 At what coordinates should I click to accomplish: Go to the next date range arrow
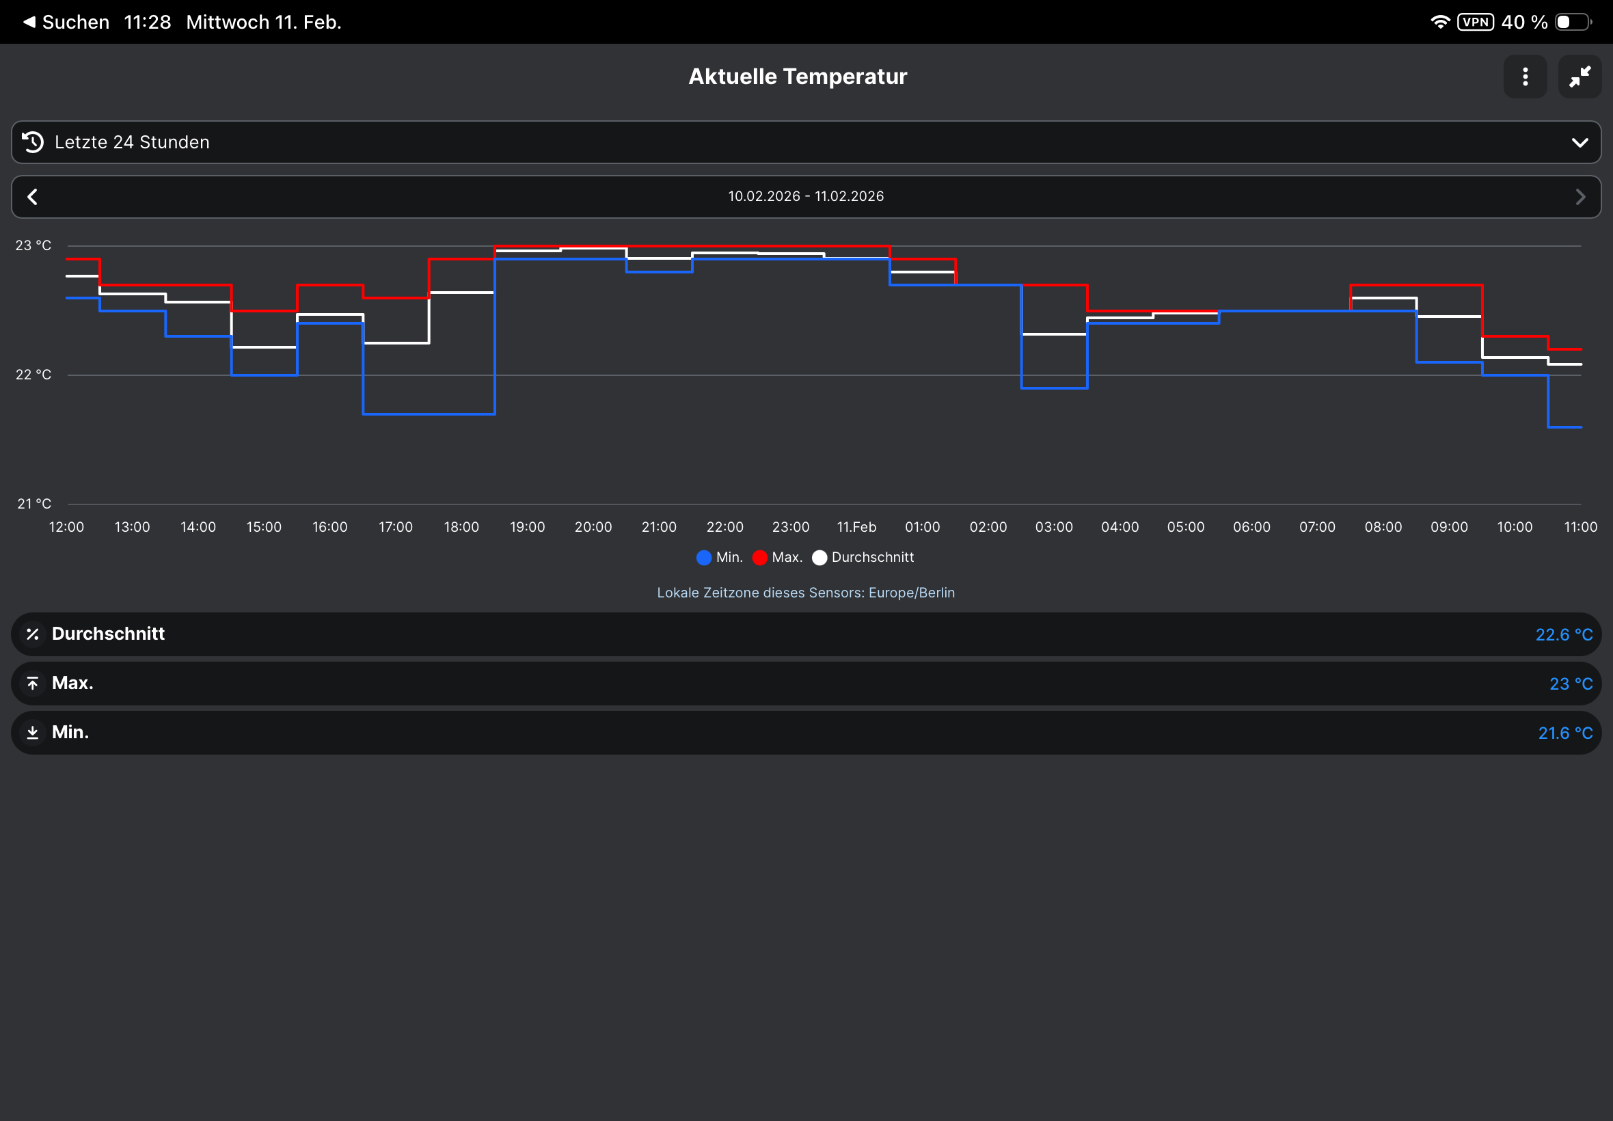coord(1580,197)
